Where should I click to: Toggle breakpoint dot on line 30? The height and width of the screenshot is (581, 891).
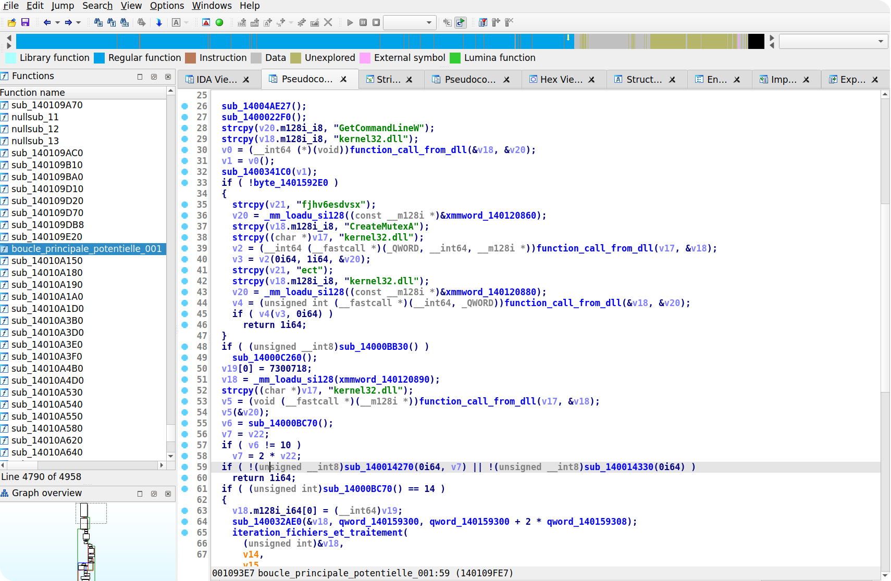[x=184, y=150]
